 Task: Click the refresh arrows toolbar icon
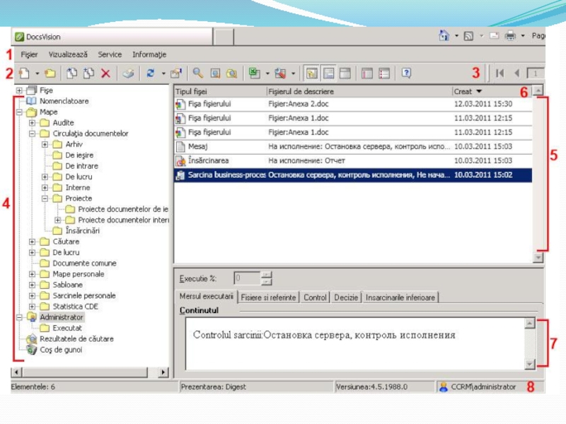coord(150,73)
